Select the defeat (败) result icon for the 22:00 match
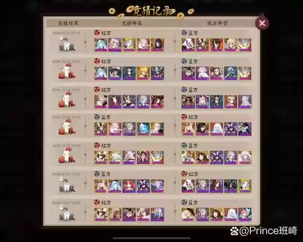 [67, 44]
